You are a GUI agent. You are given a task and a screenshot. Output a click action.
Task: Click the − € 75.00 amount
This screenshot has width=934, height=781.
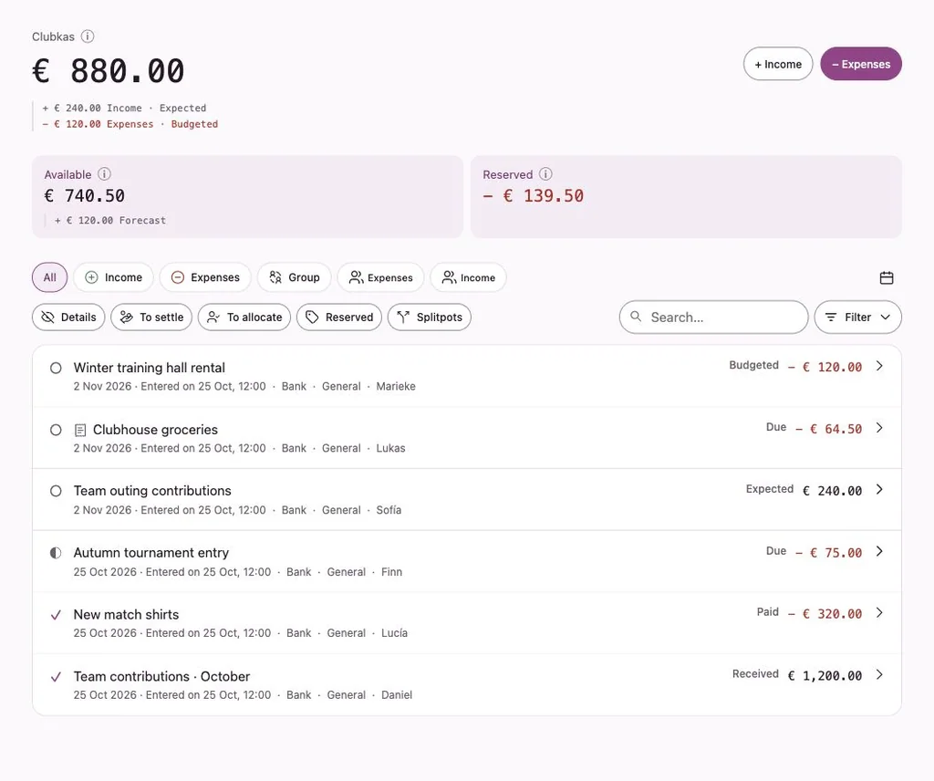tap(828, 553)
